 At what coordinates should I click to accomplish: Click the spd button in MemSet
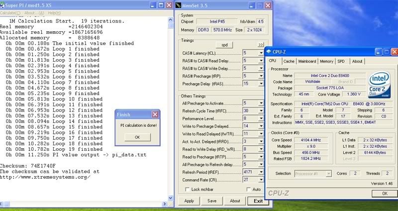(225, 45)
